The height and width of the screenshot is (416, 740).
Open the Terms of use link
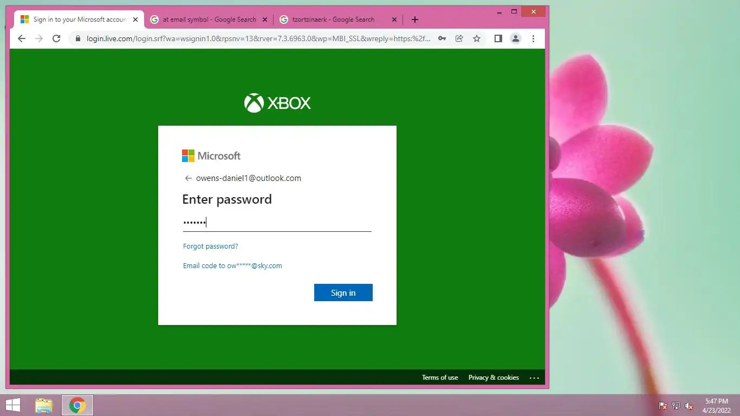pyautogui.click(x=440, y=378)
